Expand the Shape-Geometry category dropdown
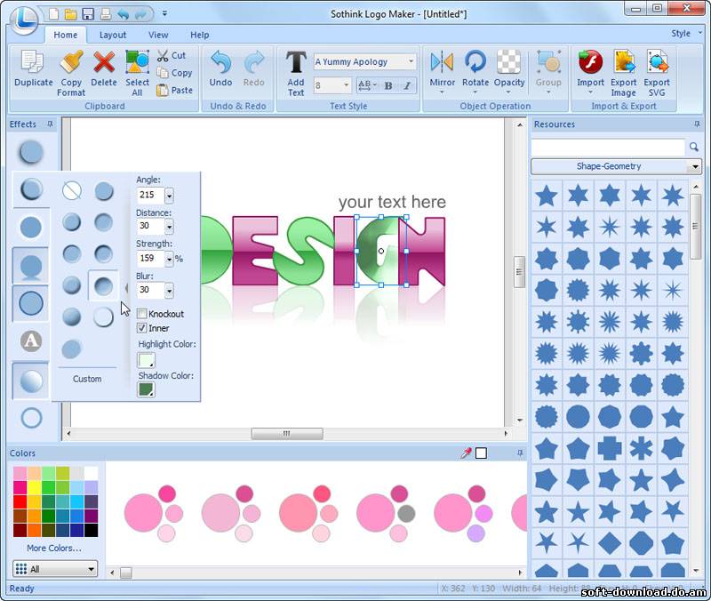711x601 pixels. click(x=695, y=167)
